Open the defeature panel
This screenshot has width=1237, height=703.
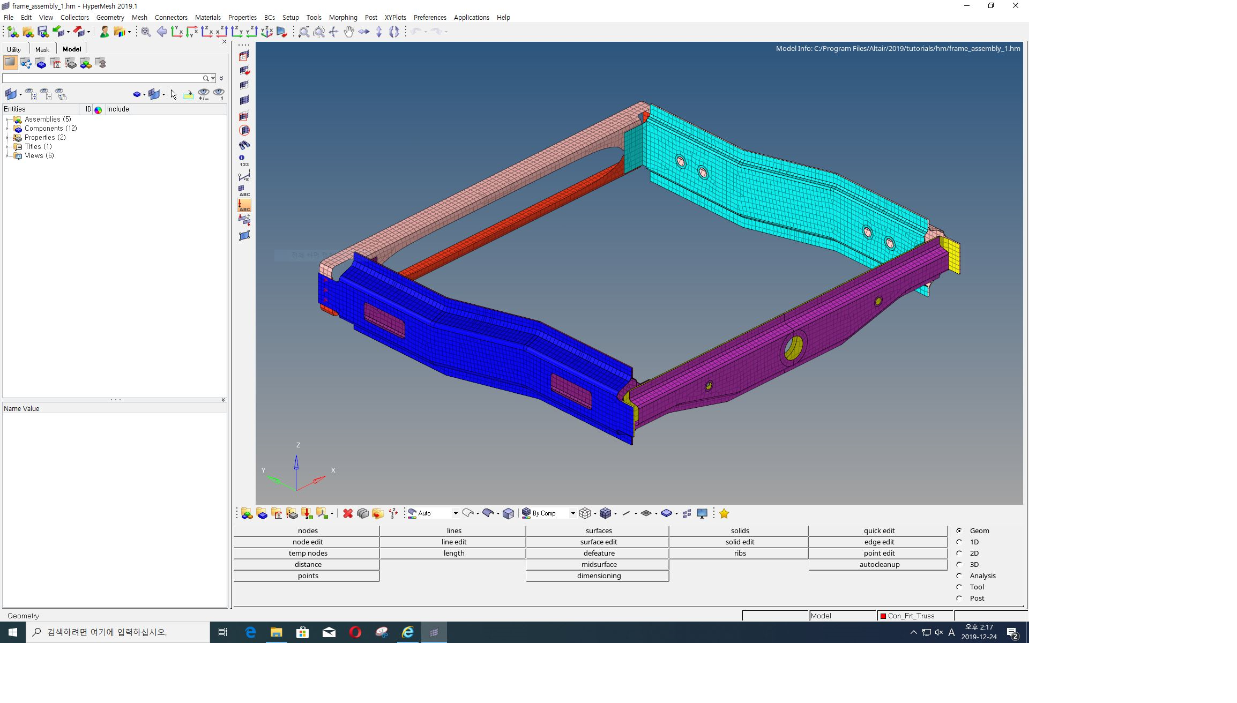598,553
